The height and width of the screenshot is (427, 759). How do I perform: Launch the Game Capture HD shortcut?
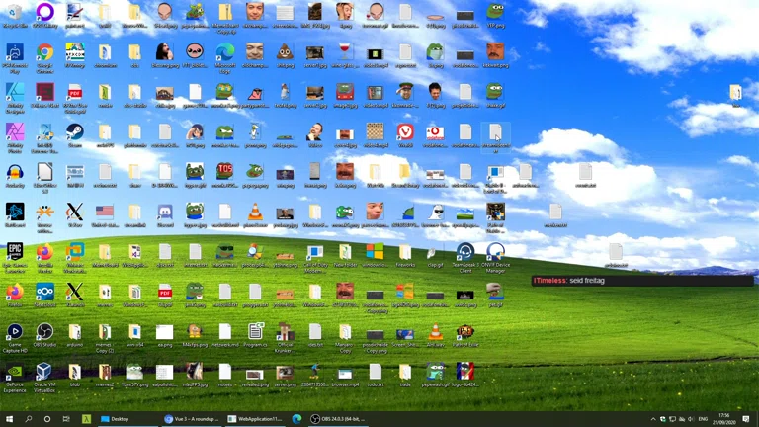coord(15,337)
